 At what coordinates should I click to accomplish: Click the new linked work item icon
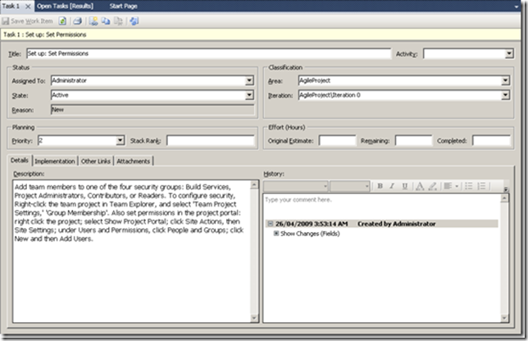[93, 21]
